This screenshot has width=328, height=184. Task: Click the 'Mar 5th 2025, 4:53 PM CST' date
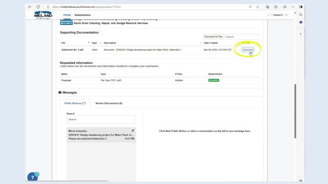point(217,50)
